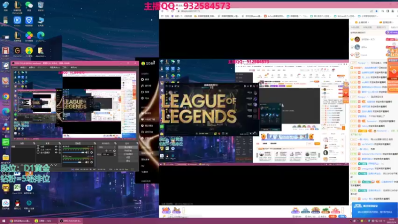Switch to OBS window in taskbar
The width and height of the screenshot is (398, 224).
tap(70, 221)
